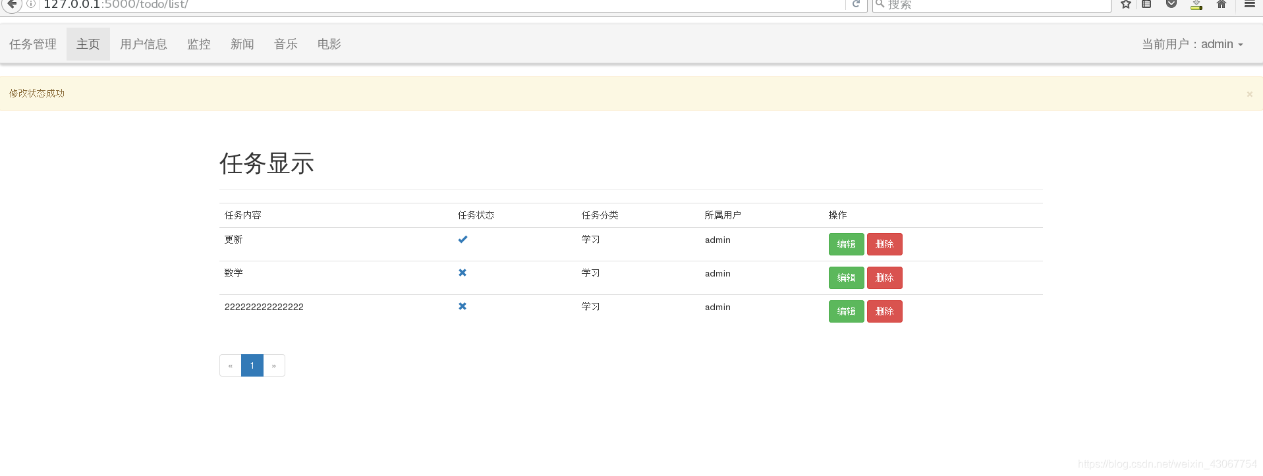Screen dimensions: 1263x476
Task: Open the downloads icon
Action: pos(1196,5)
